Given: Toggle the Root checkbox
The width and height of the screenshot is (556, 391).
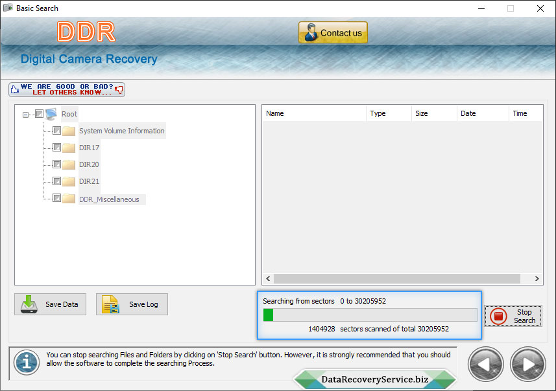Looking at the screenshot, I should tap(40, 113).
